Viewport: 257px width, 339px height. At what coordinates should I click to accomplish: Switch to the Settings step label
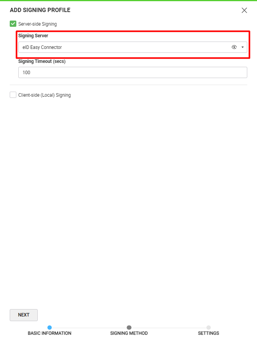coord(208,333)
